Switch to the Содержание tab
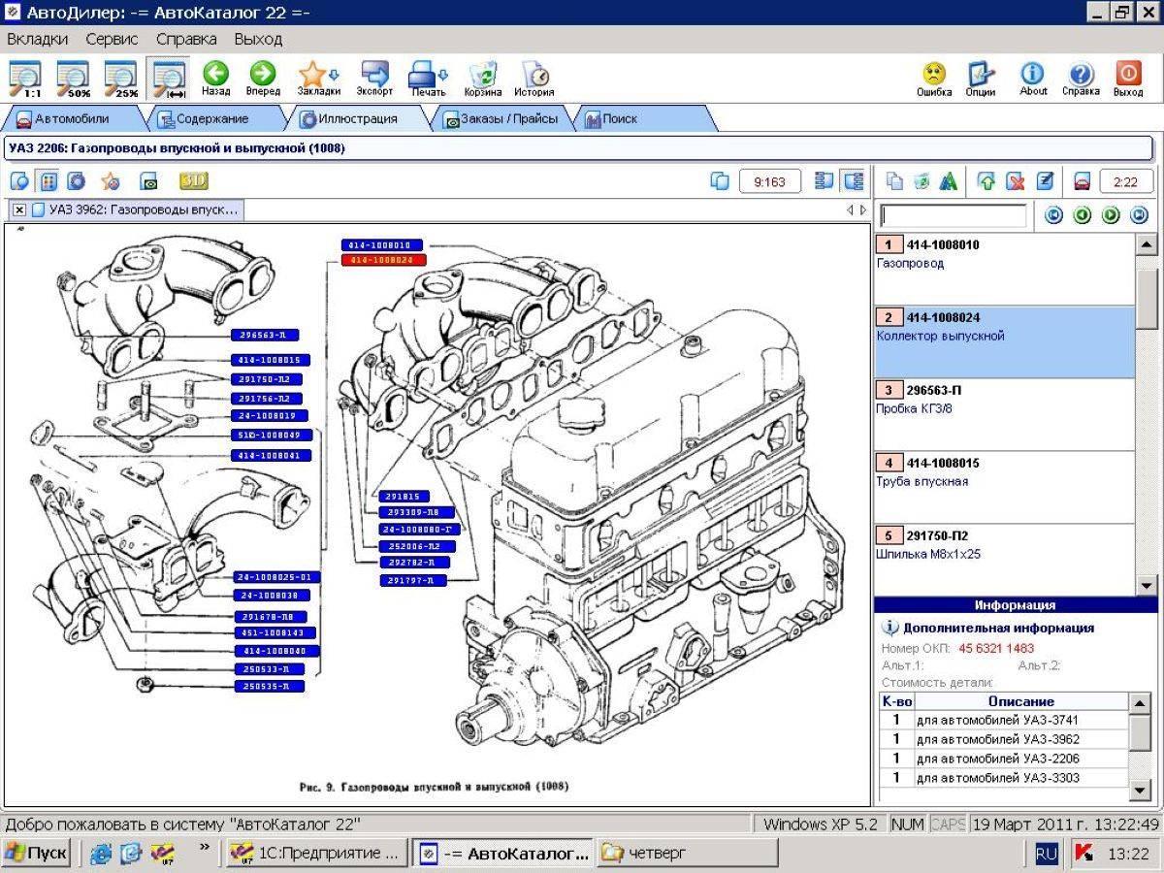The image size is (1164, 873). pyautogui.click(x=211, y=119)
